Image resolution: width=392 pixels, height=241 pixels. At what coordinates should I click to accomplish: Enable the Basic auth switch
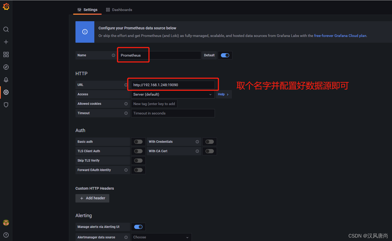point(138,142)
